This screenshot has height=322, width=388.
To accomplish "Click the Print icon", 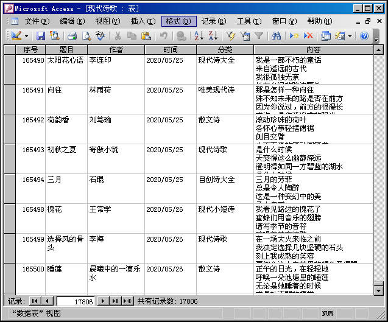I will tap(72, 36).
